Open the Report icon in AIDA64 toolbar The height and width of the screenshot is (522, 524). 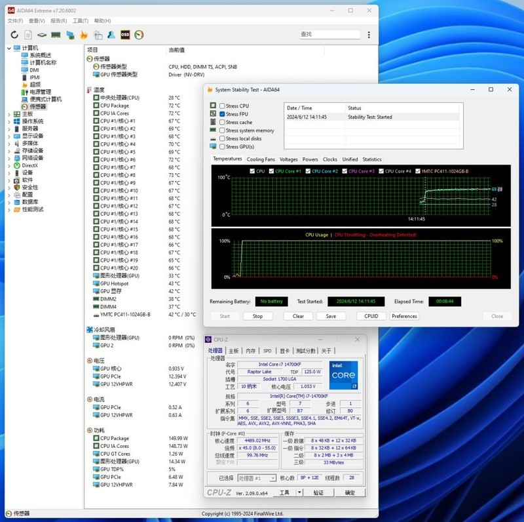pos(28,35)
